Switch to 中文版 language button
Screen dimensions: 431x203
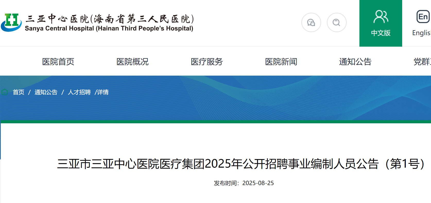381,23
